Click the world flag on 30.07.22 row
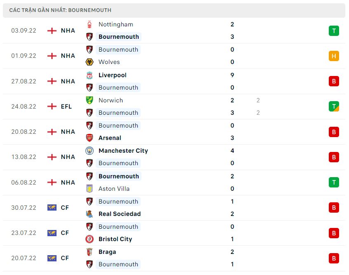The height and width of the screenshot is (275, 349). coord(52,208)
